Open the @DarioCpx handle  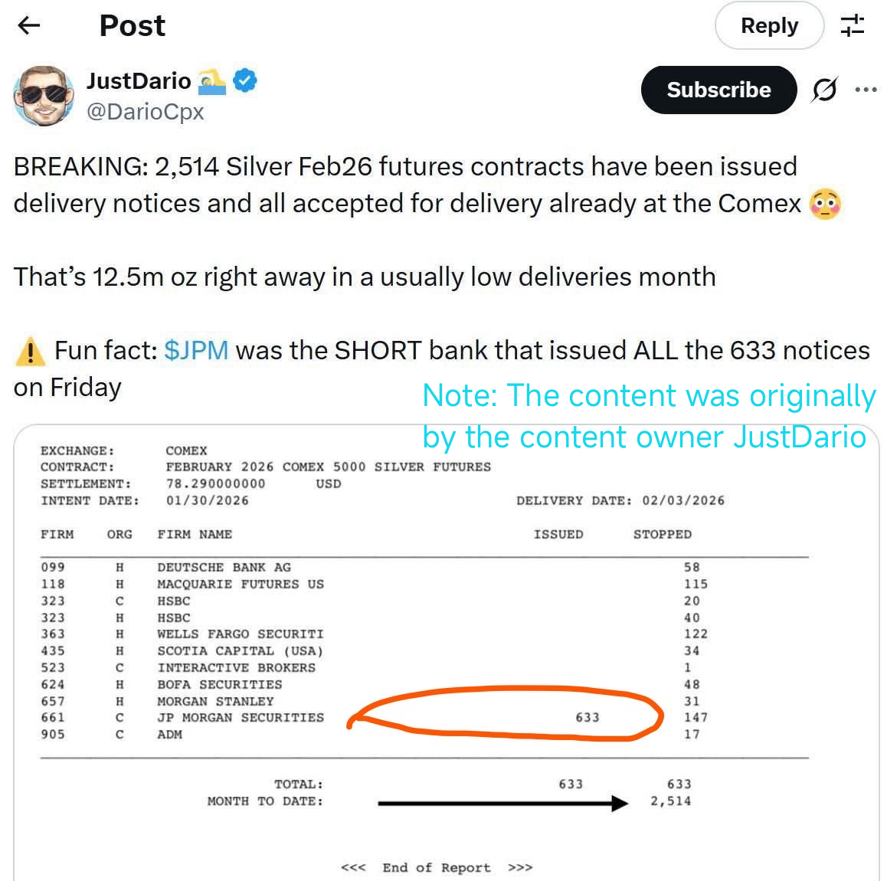point(145,112)
